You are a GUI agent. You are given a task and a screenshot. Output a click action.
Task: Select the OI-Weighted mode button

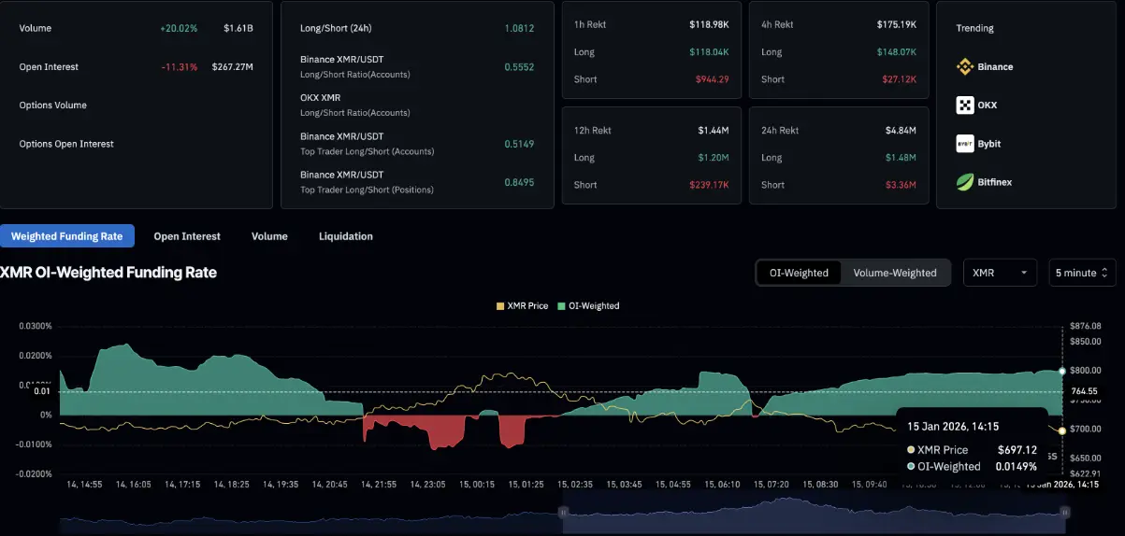[x=799, y=273]
